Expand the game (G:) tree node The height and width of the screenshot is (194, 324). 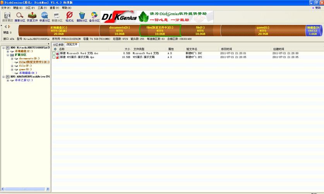[12, 69]
